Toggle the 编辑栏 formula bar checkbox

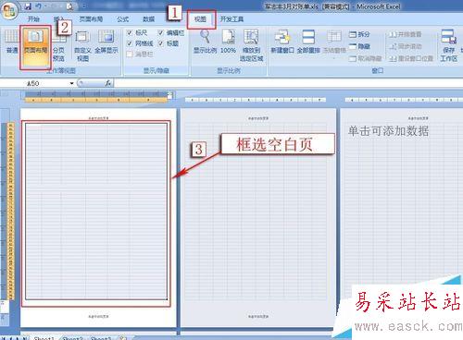tap(161, 32)
